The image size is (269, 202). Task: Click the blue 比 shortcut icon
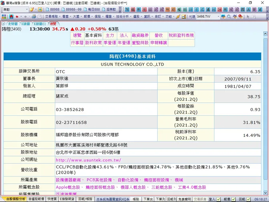pos(214,9)
